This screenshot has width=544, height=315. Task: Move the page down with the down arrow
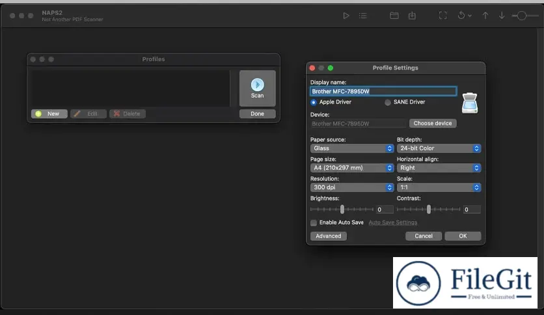(502, 16)
